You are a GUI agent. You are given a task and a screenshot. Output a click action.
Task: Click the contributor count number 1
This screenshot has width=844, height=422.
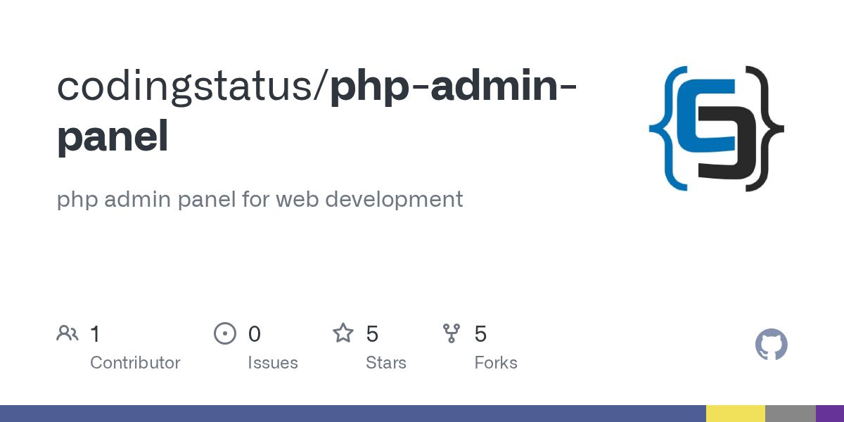coord(95,334)
